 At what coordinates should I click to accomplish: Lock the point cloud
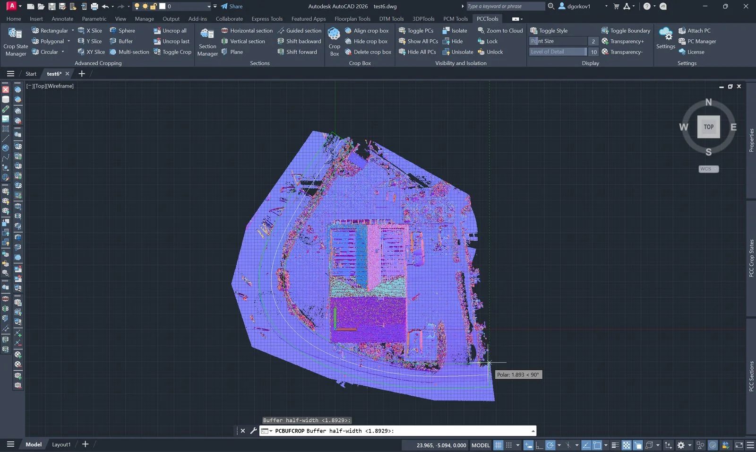click(488, 41)
